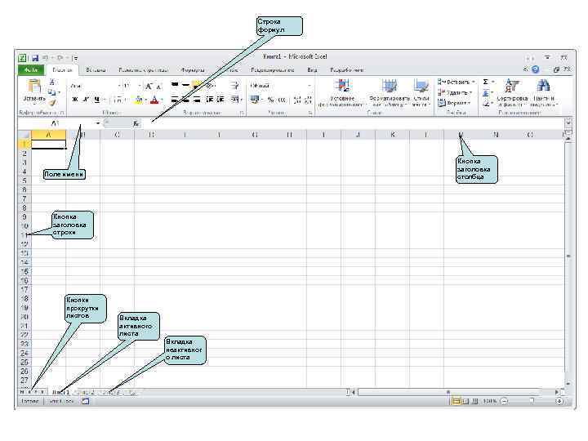Open the font name dropdown
Image resolution: width=588 pixels, height=441 pixels.
point(119,86)
